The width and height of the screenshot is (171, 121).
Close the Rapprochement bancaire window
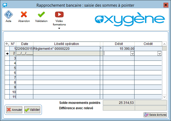[x=166, y=5]
